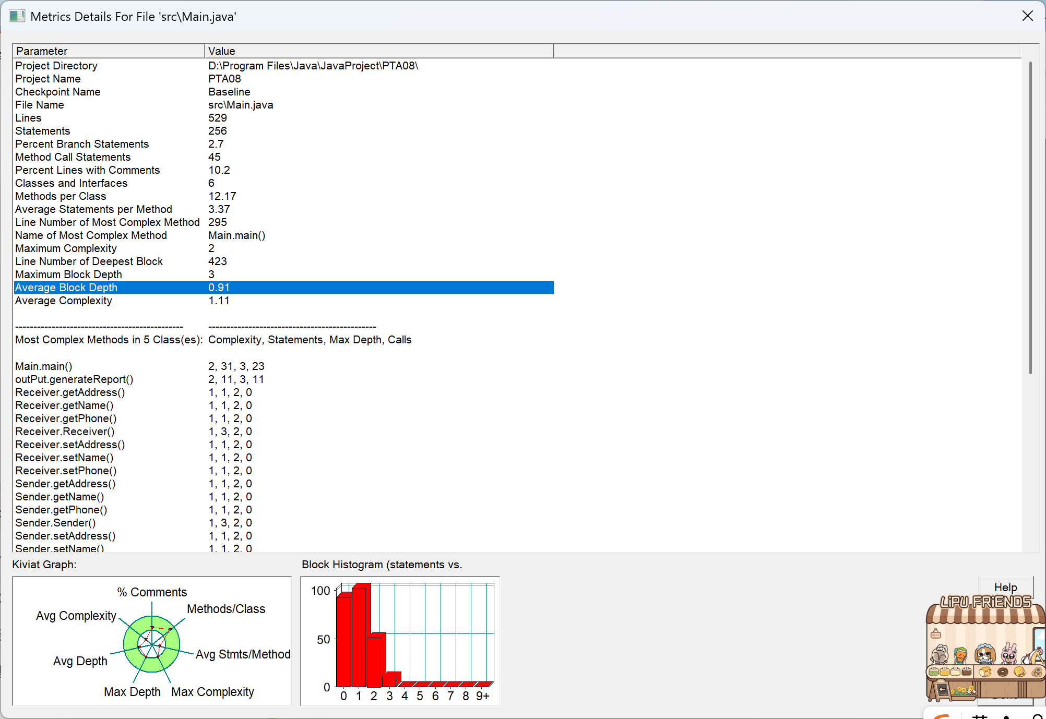Close the Metrics Details dialog
Viewport: 1046px width, 719px height.
1027,16
